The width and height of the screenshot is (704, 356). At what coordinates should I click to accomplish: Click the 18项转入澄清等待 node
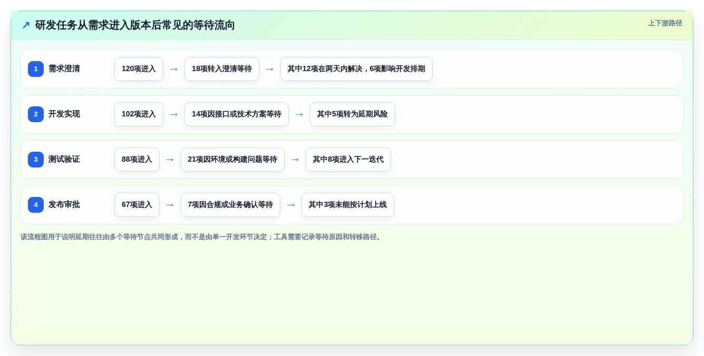222,69
